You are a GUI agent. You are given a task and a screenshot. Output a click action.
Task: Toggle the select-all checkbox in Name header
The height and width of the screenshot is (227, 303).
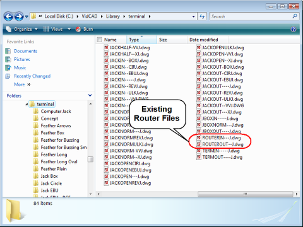tap(100, 40)
